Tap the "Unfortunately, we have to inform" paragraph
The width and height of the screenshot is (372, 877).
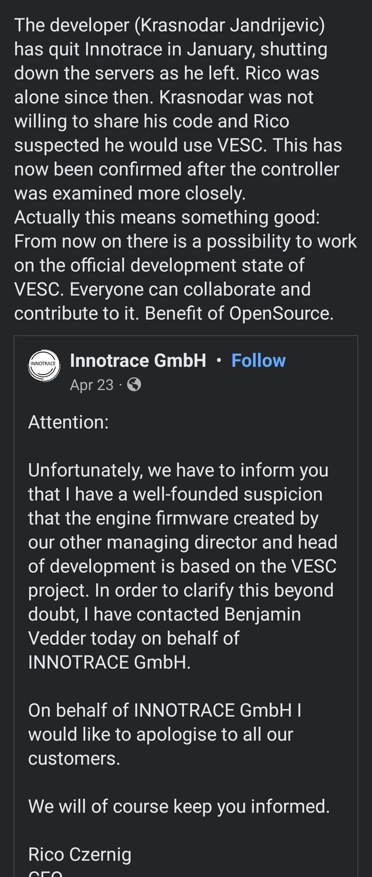[178, 470]
